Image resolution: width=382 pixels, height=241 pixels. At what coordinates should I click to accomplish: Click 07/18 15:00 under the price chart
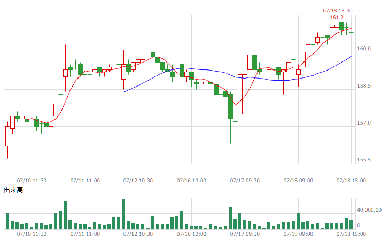[x=351, y=181]
